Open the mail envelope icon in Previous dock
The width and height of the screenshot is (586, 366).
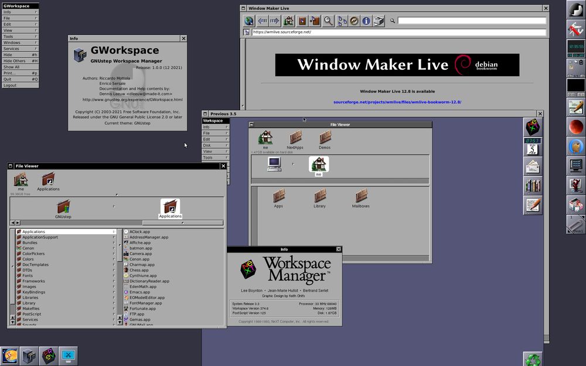533,166
